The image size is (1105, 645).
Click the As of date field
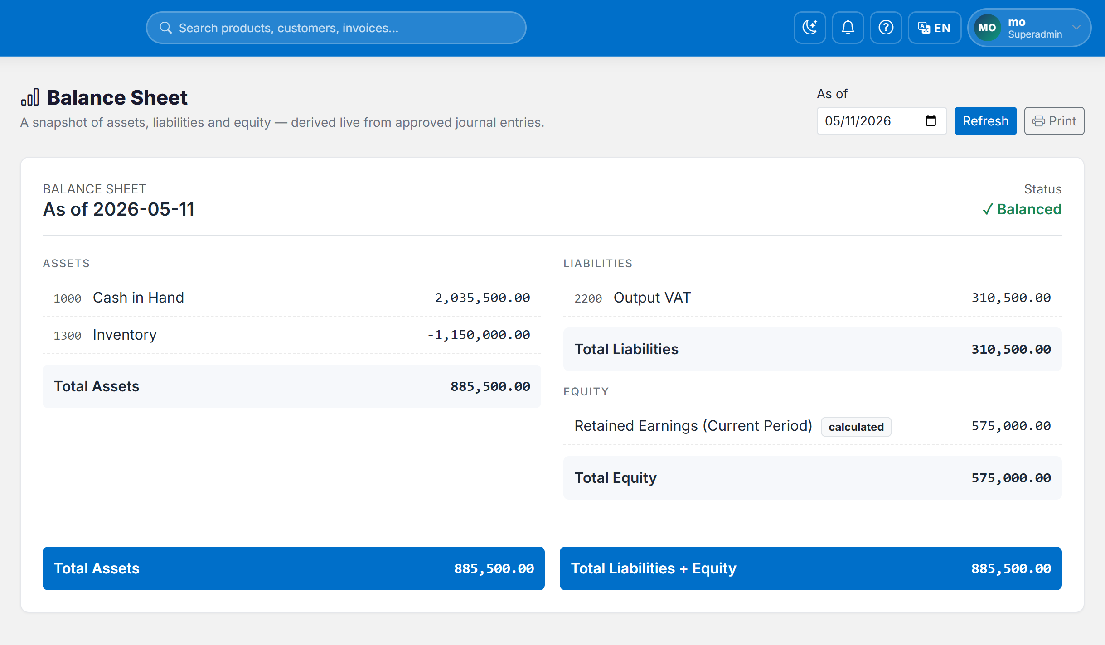tap(881, 121)
